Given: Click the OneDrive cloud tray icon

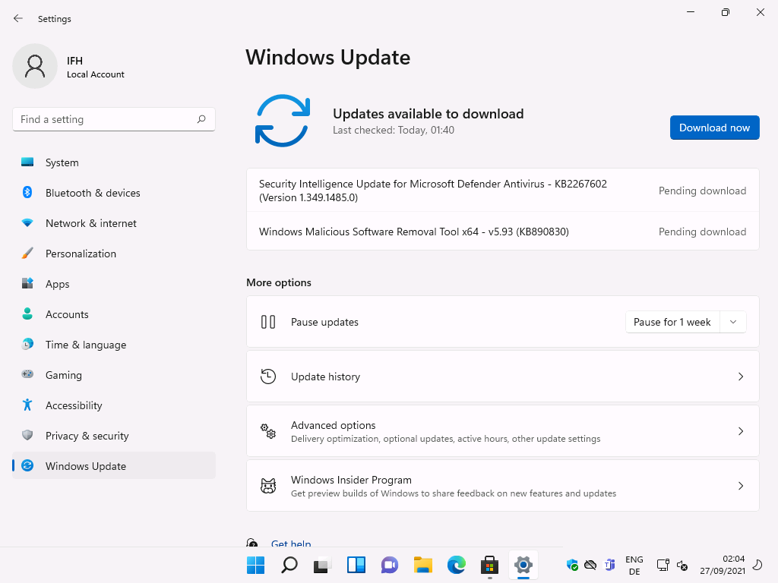Looking at the screenshot, I should click(590, 565).
